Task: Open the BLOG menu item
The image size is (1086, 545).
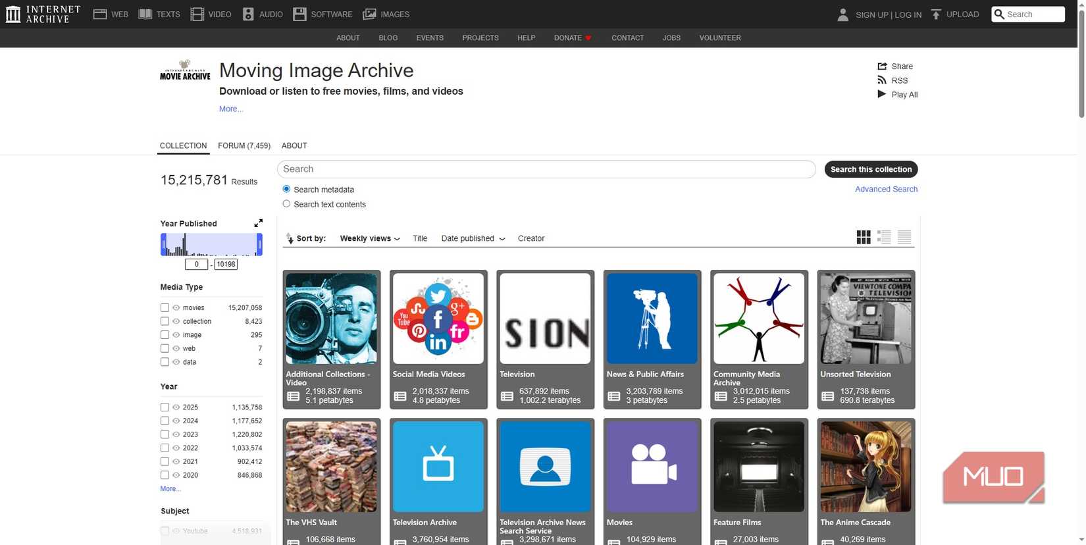Action: point(388,38)
